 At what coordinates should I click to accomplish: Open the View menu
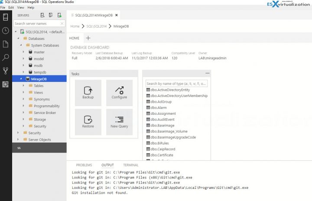[x=21, y=7]
